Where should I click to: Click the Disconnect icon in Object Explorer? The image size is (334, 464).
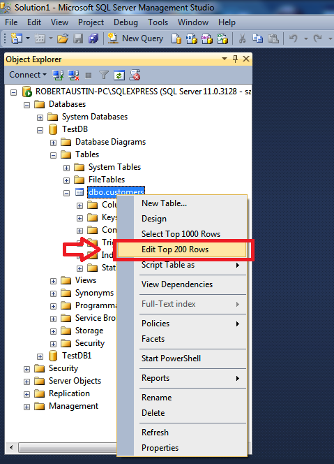73,75
